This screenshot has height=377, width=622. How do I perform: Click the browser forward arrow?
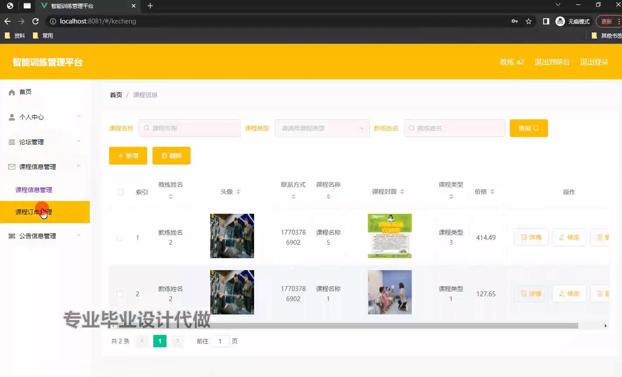(21, 21)
